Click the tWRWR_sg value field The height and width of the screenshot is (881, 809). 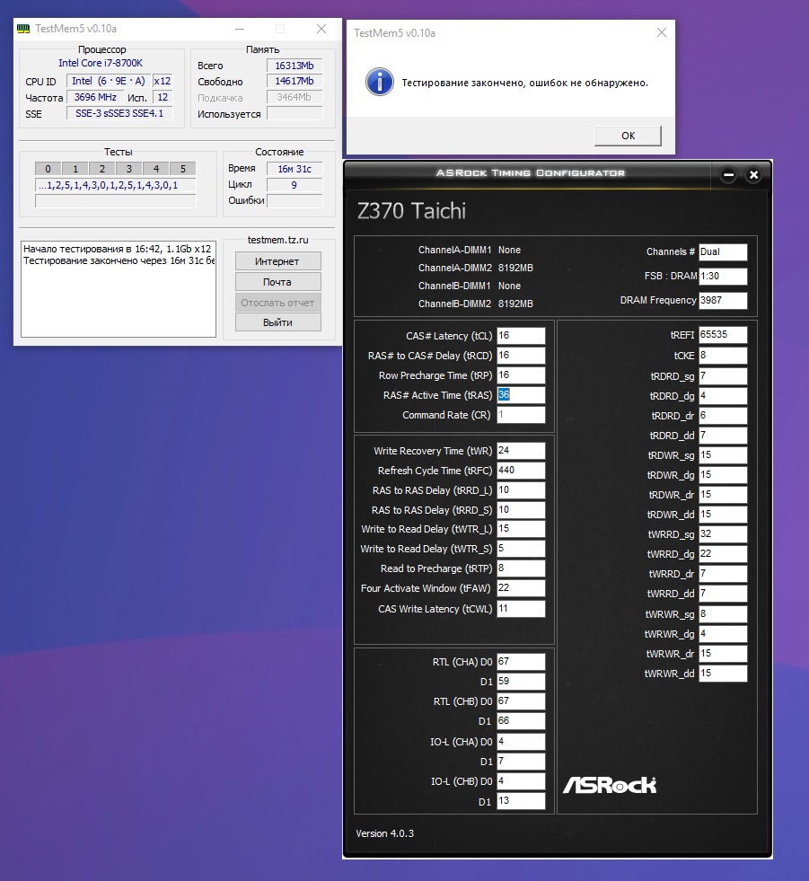pos(723,613)
